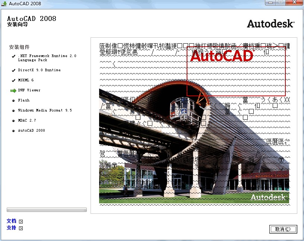Click the Autodesk logo in the header
304x241 pixels.
point(270,24)
